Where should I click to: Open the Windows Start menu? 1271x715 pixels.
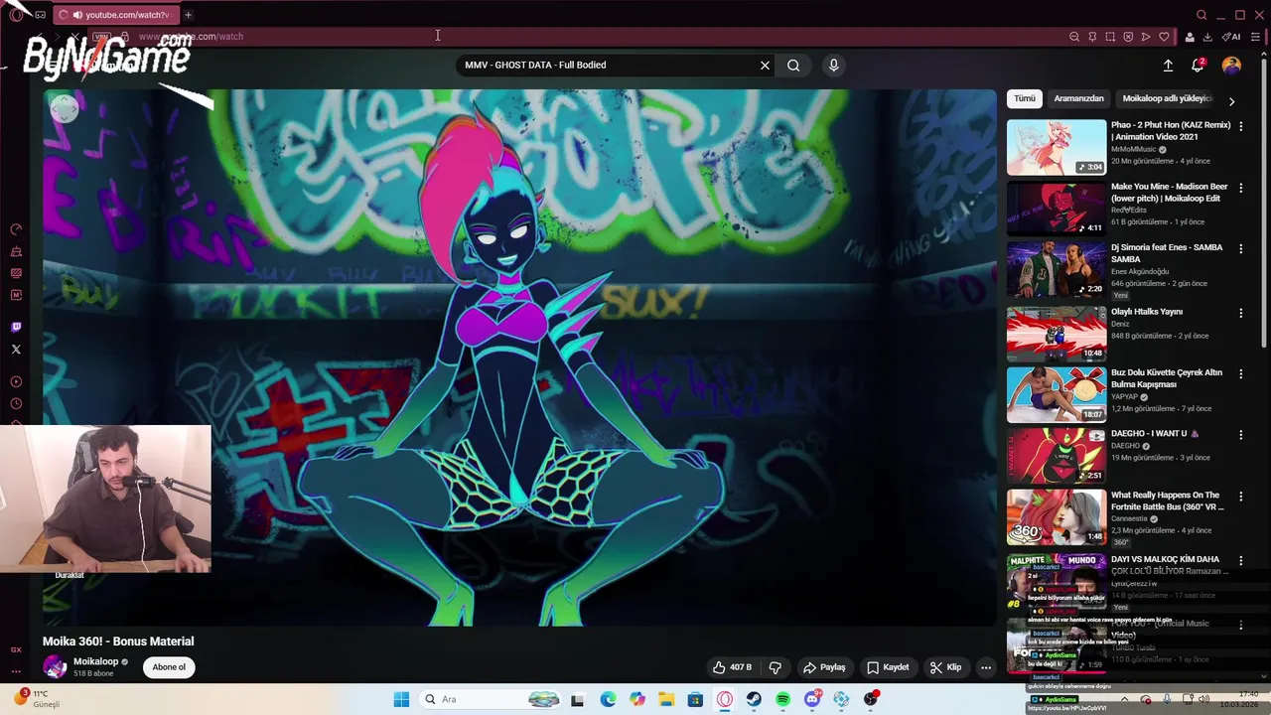coord(401,700)
